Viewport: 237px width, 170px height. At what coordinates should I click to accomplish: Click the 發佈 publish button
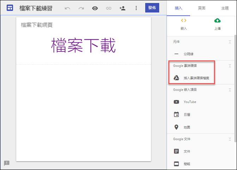(152, 8)
